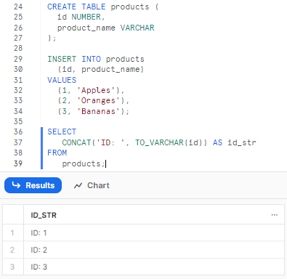Select result row number 2

click(x=12, y=250)
